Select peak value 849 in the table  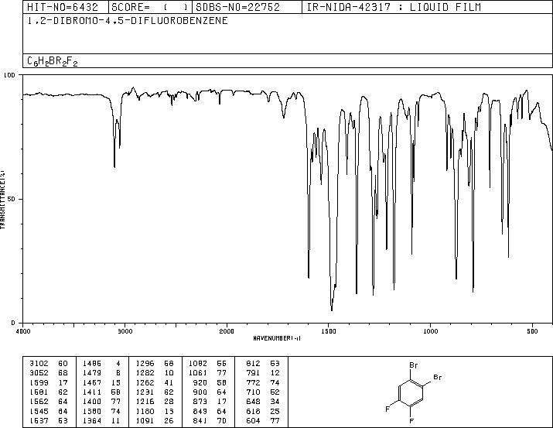[x=200, y=411]
